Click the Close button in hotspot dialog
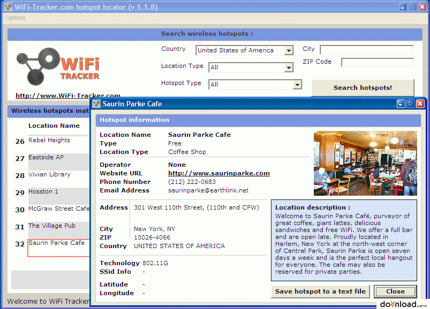 395,291
